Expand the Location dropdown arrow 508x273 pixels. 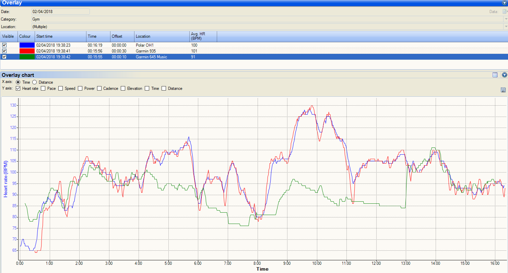(x=506, y=27)
